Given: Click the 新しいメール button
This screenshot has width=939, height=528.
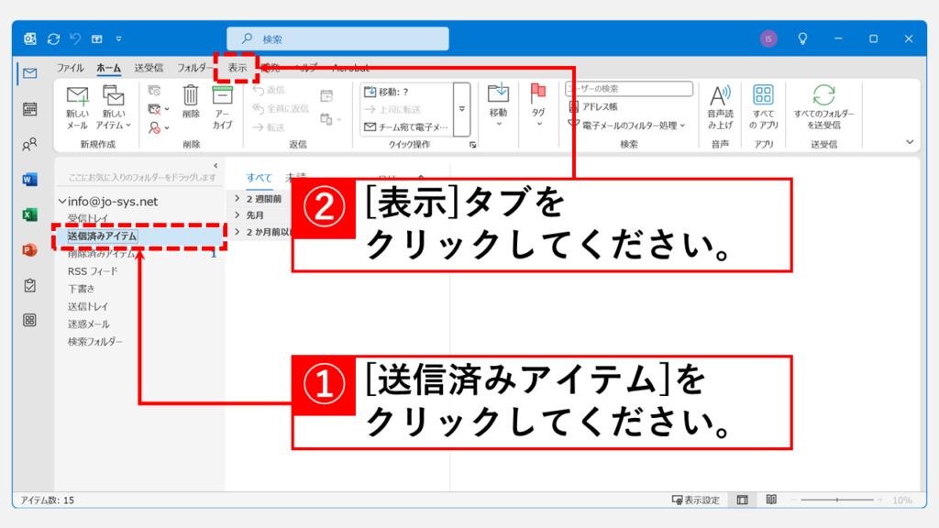Looking at the screenshot, I should (x=77, y=108).
